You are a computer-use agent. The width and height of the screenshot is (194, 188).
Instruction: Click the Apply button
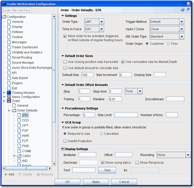(96, 182)
